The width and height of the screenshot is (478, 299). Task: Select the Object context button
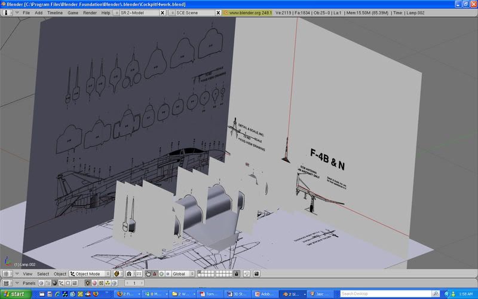61,283
